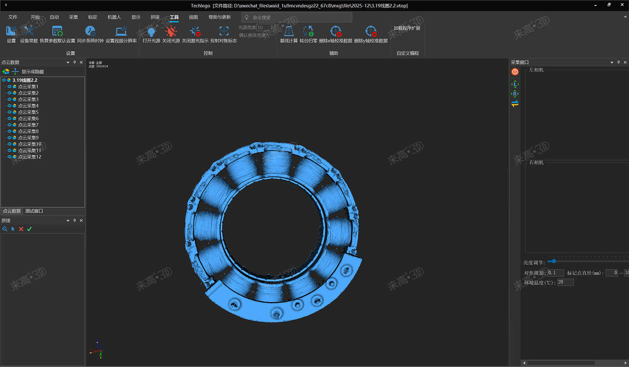
Task: Switch to the 测试窗口 tab
Action: 34,211
